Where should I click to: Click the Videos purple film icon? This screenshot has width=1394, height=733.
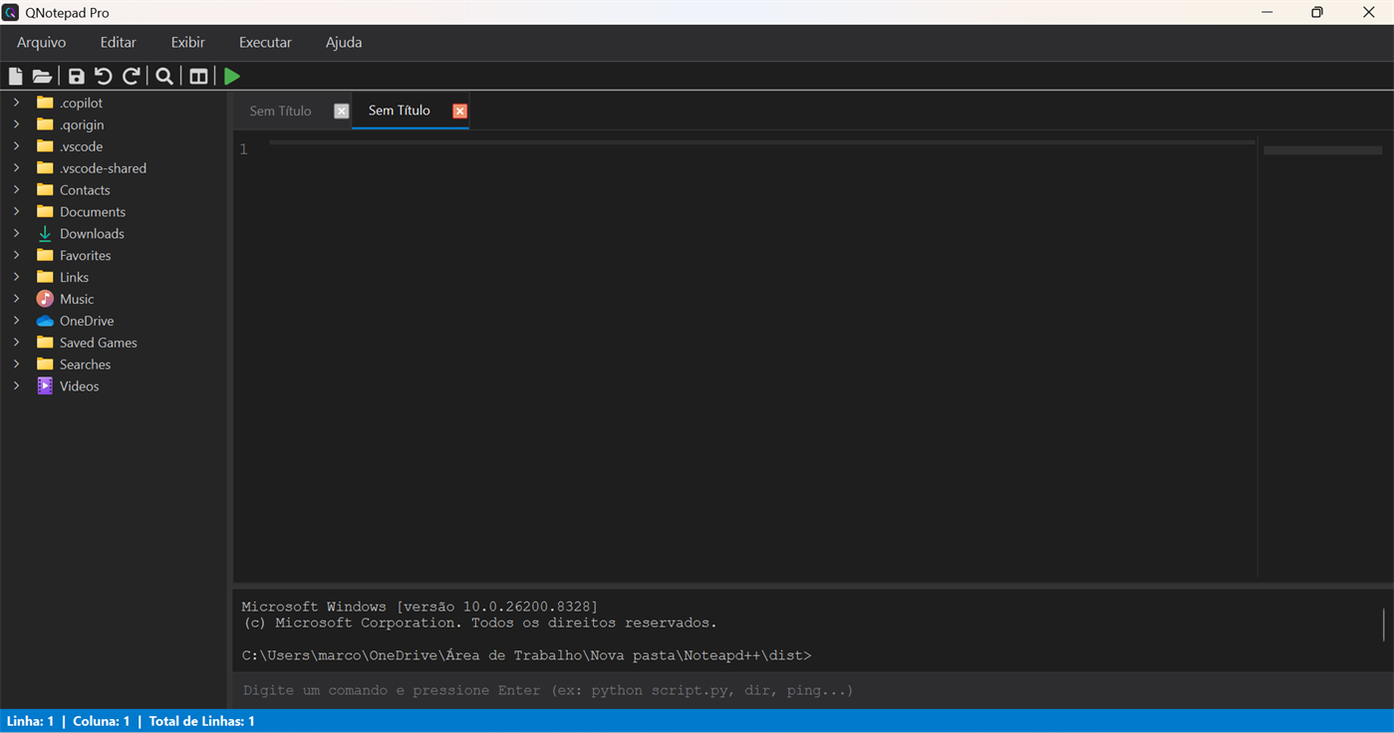(45, 386)
